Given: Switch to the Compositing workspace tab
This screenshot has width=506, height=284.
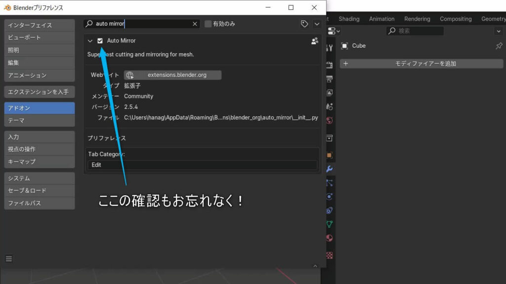Looking at the screenshot, I should 456,19.
